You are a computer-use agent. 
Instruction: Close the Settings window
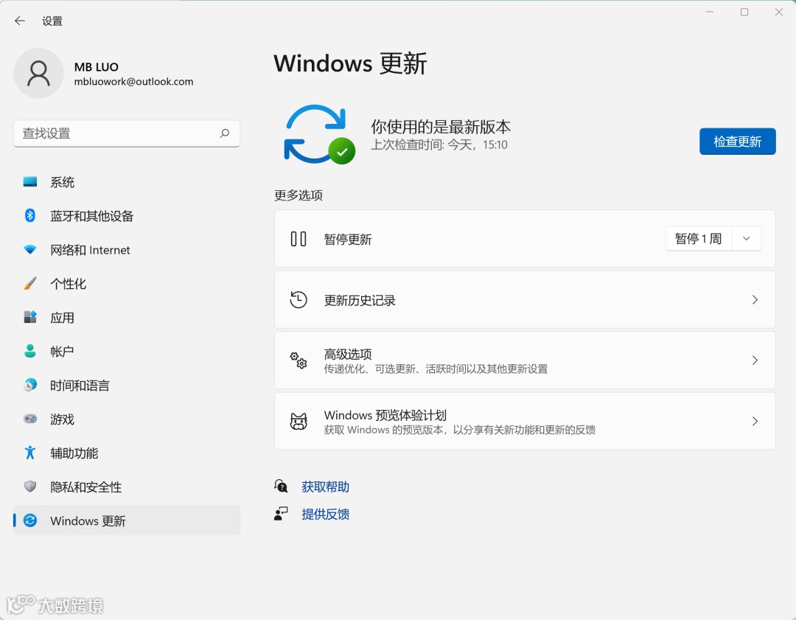(x=779, y=12)
